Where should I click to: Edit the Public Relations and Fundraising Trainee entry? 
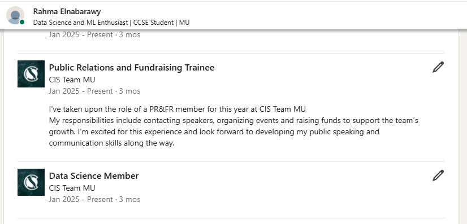point(438,67)
